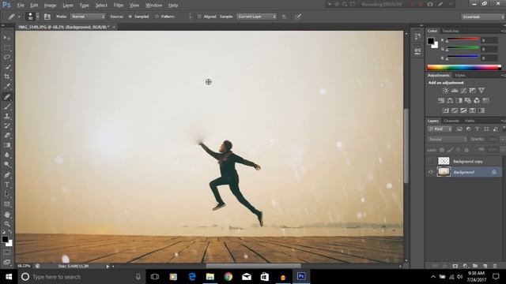Switch to the Swatches tab

pyautogui.click(x=451, y=31)
